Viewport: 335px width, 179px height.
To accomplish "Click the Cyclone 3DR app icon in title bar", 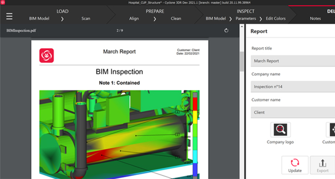I will (3, 3).
